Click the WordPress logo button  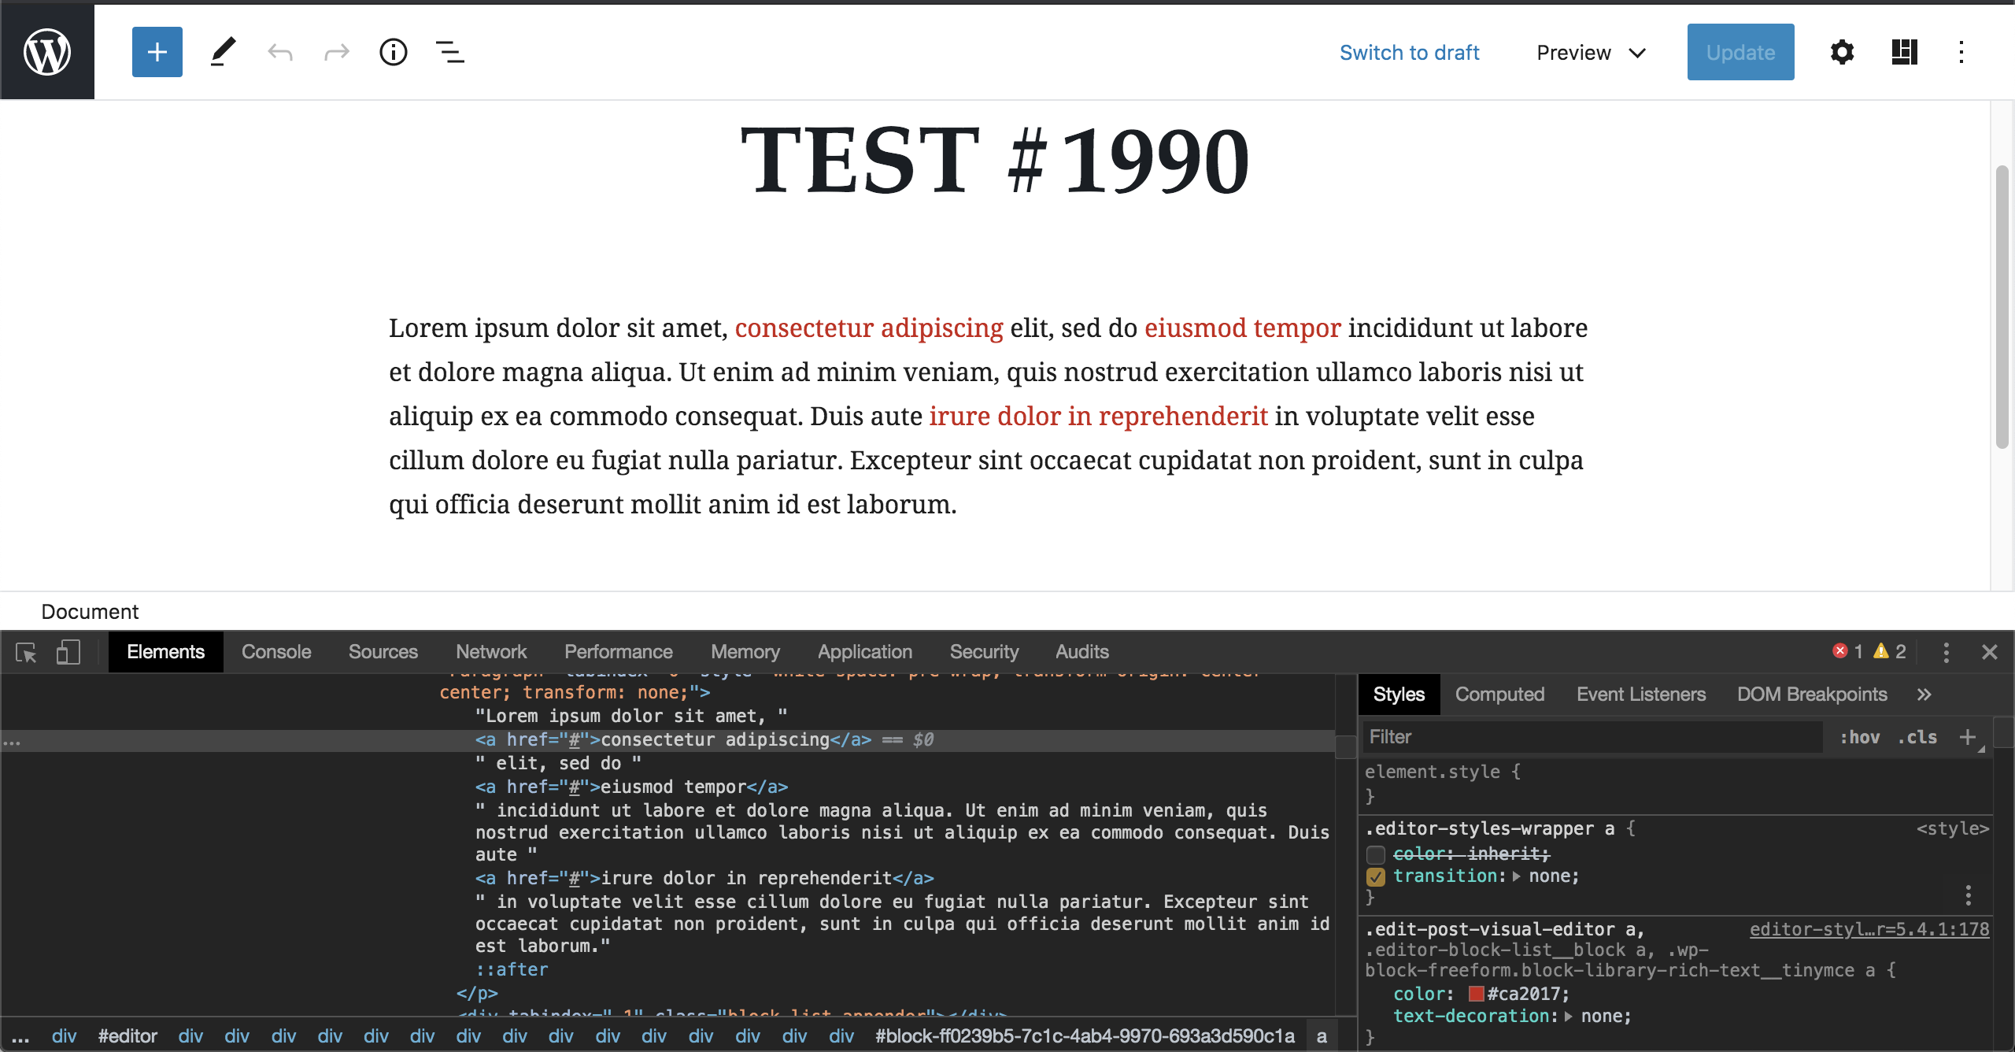pos(47,52)
